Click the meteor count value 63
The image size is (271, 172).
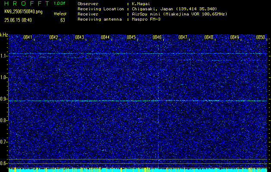(x=63, y=20)
